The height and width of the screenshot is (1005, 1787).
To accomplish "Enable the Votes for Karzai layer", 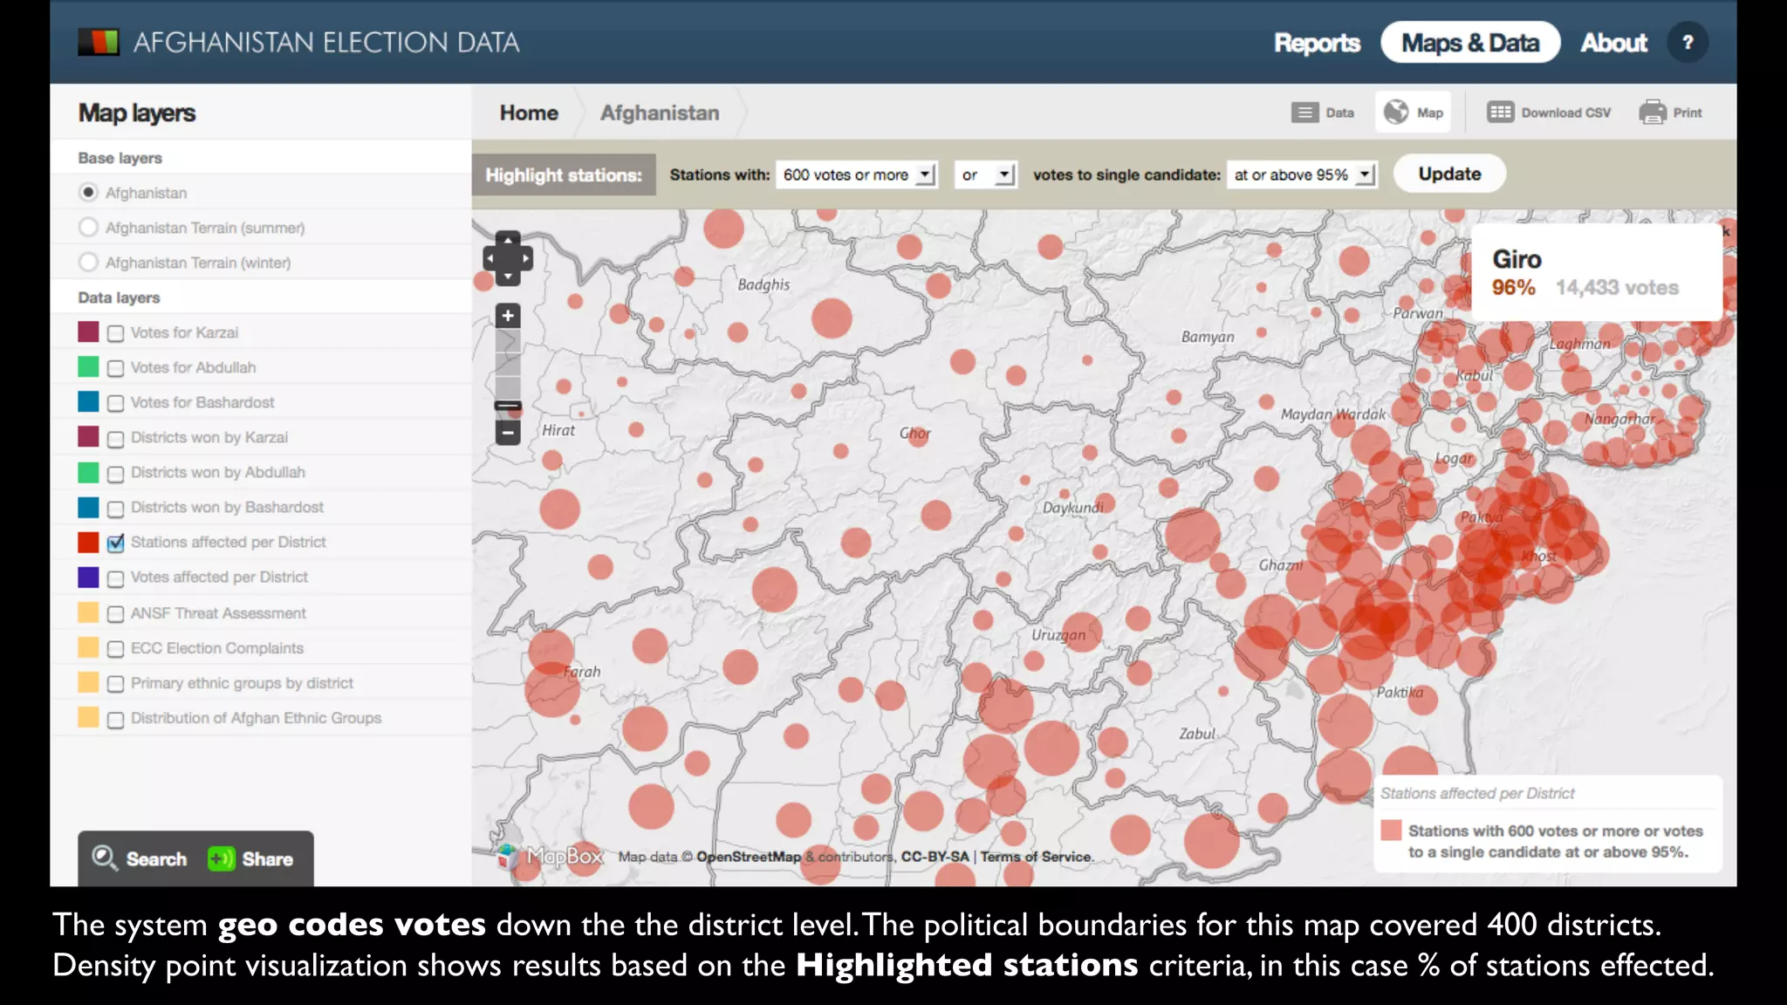I will 115,333.
